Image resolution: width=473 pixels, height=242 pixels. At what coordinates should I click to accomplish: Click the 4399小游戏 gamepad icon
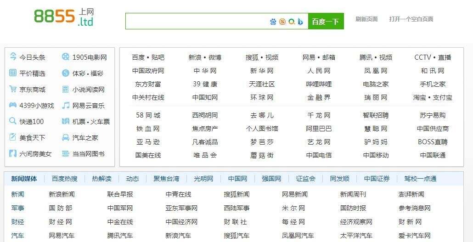coord(13,105)
